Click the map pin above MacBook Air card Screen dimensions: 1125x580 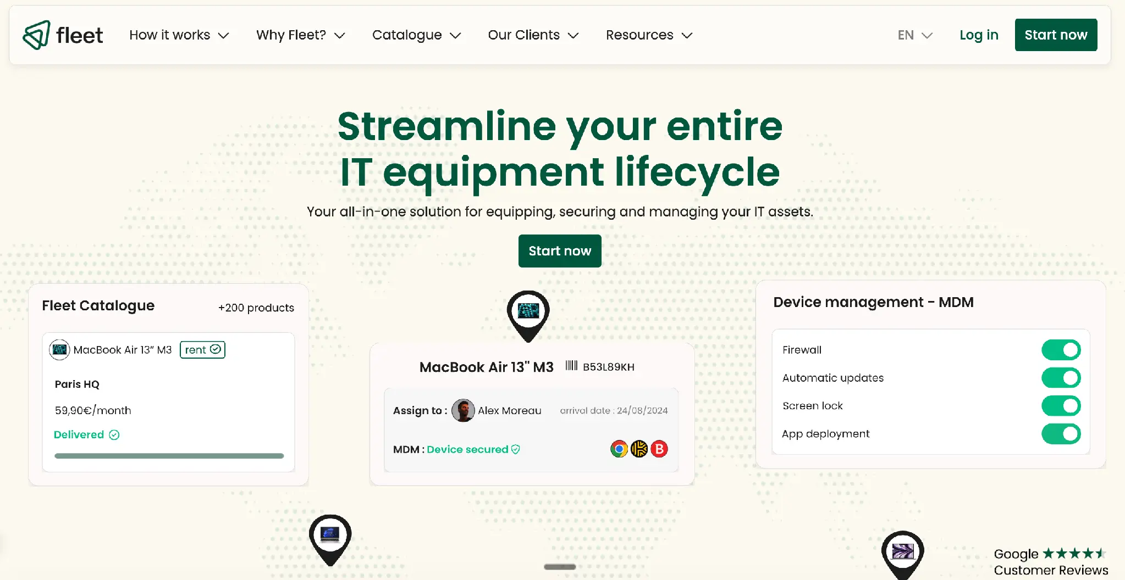tap(528, 316)
